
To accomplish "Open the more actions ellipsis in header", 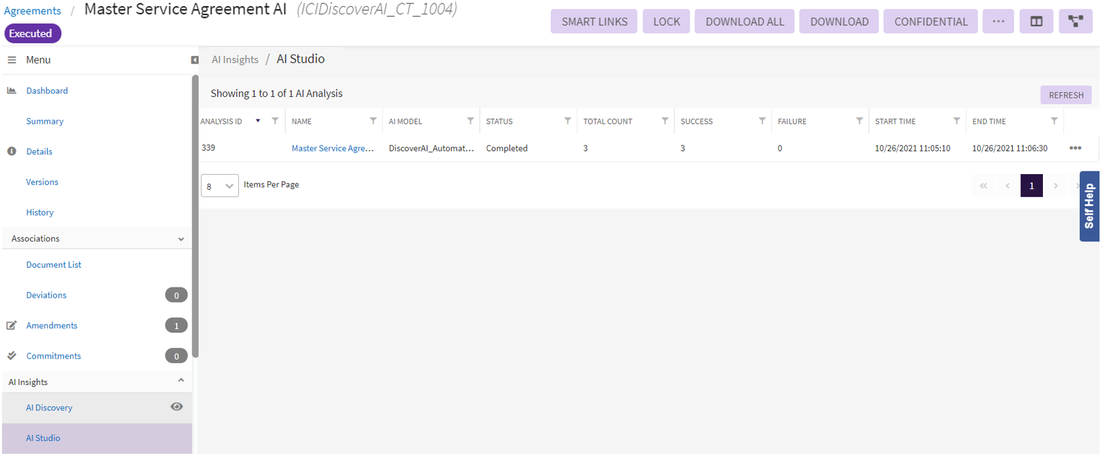I will click(998, 22).
